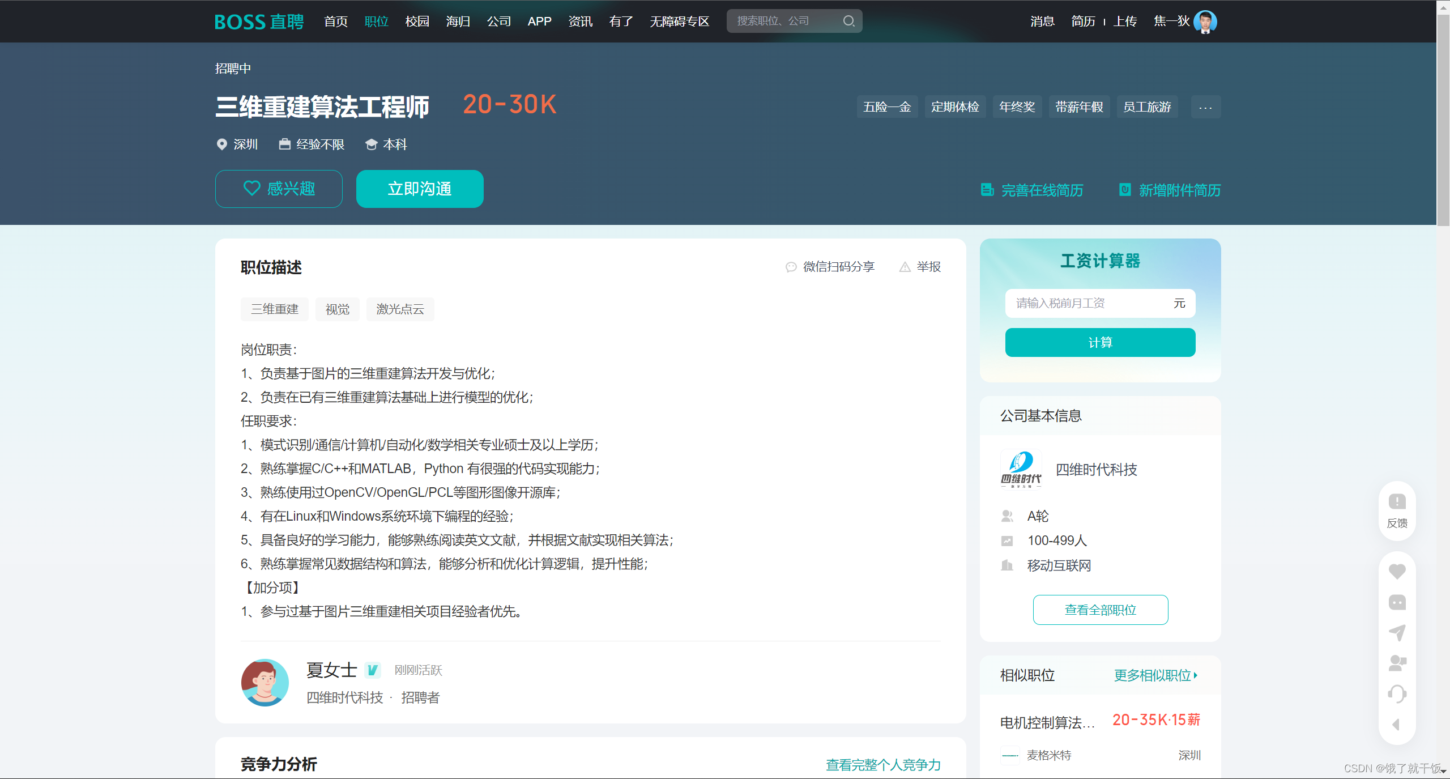
Task: Click the 五险一金 benefit tag
Action: point(887,107)
